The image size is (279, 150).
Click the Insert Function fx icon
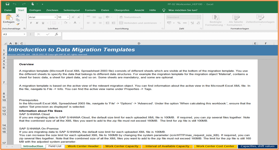click(x=57, y=34)
